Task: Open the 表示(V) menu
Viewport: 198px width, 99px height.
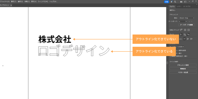Action: (34, 2)
